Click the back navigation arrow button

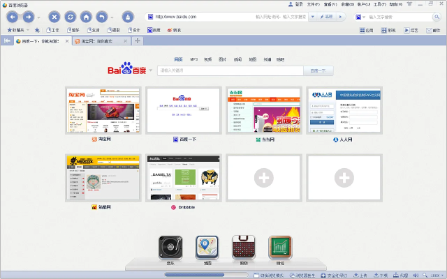13,16
